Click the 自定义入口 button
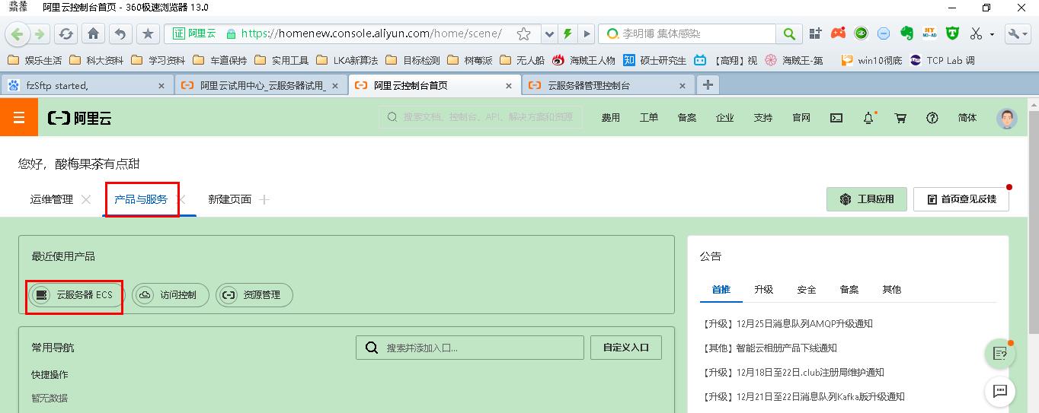The width and height of the screenshot is (1039, 413). [626, 348]
